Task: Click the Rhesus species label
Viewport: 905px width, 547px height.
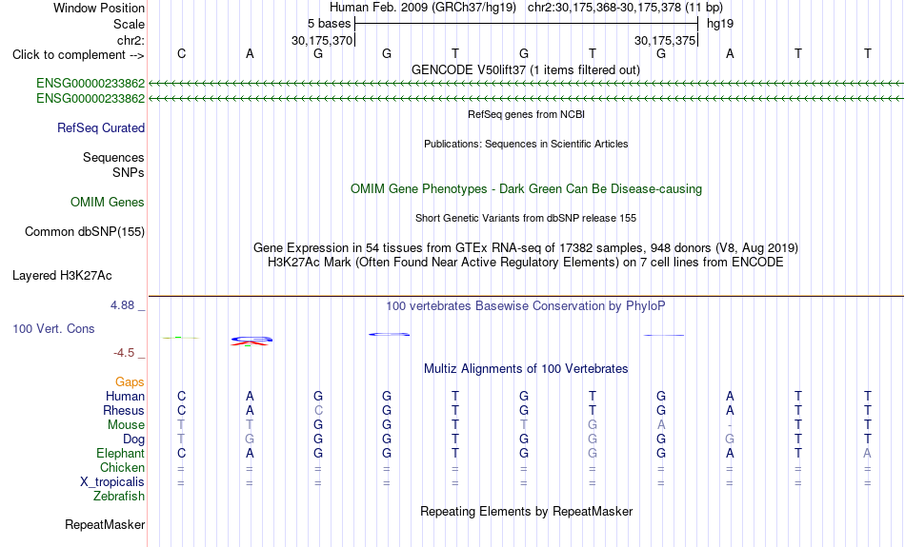Action: point(124,410)
